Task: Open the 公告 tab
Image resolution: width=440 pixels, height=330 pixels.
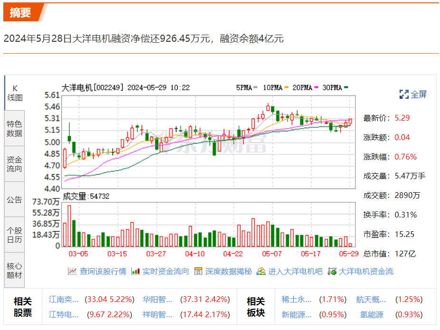Action: (15, 199)
